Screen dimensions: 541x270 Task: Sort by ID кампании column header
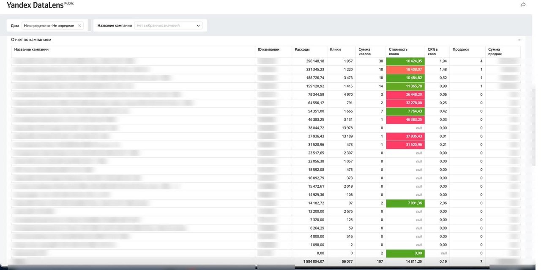pos(268,49)
